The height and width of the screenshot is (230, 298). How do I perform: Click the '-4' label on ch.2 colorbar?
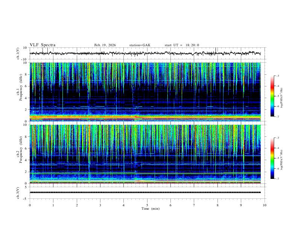pyautogui.click(x=278, y=148)
